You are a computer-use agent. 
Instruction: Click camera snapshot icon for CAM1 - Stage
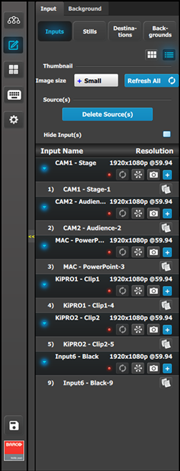tap(154, 175)
